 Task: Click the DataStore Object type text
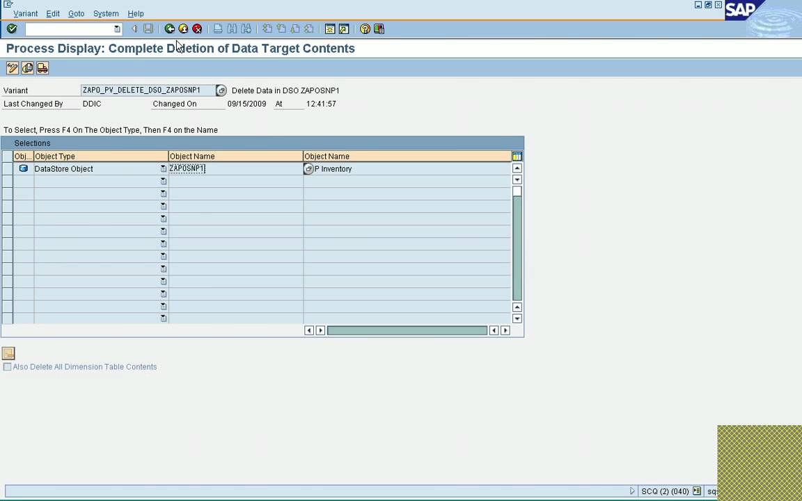click(x=63, y=169)
